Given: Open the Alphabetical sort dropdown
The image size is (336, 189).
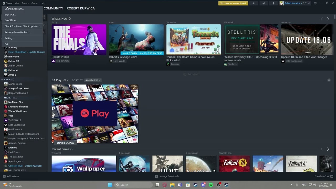Looking at the screenshot, I should pyautogui.click(x=93, y=80).
